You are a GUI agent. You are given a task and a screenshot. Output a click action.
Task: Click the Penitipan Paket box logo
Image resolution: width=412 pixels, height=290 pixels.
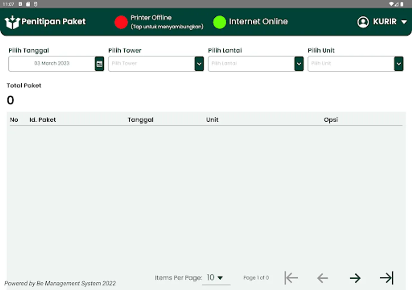pos(12,21)
